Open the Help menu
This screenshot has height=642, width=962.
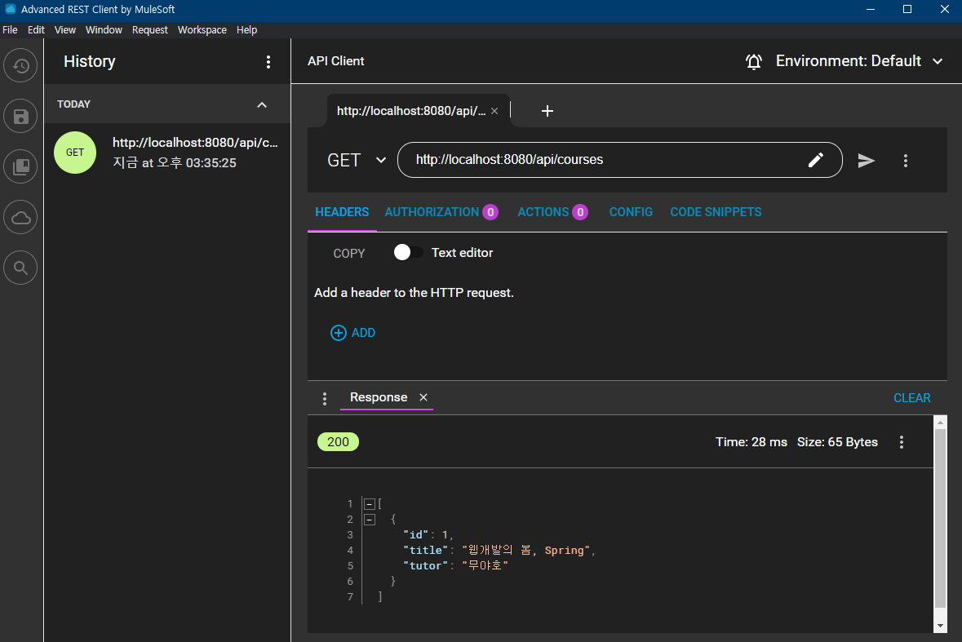(x=246, y=30)
